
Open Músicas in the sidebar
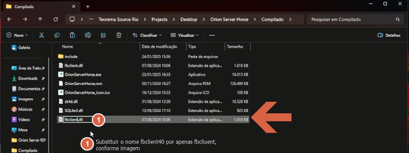tap(28, 109)
